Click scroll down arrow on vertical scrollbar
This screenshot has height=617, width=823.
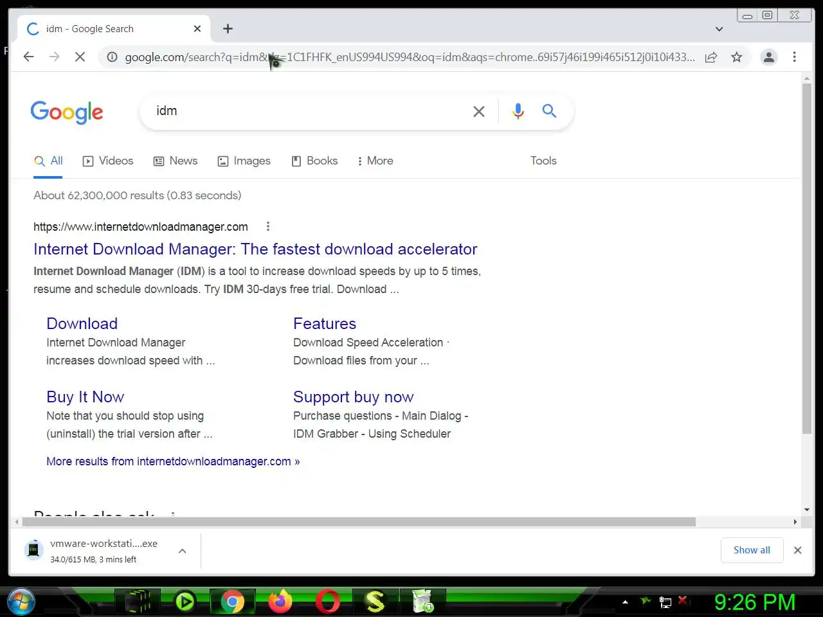[x=806, y=510]
